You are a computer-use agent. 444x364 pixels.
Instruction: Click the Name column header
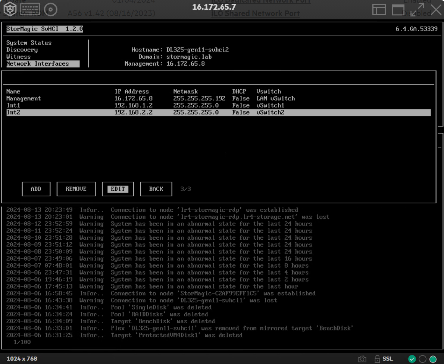(x=13, y=91)
